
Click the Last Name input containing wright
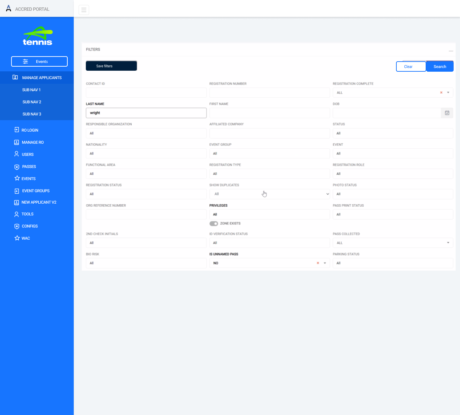(146, 113)
